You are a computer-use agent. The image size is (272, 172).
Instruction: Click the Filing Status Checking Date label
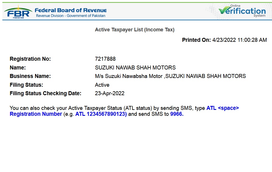45,93
